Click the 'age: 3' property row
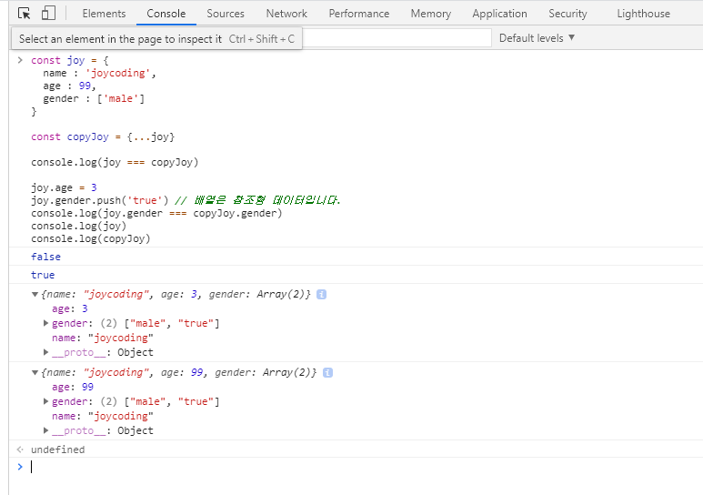 click(69, 308)
